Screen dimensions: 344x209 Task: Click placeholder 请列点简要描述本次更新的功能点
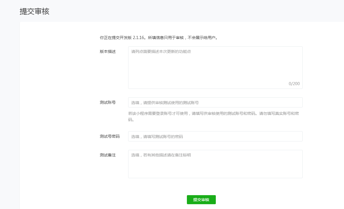pos(161,52)
